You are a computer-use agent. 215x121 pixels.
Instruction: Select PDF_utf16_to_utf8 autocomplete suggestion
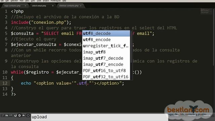coord(106,71)
